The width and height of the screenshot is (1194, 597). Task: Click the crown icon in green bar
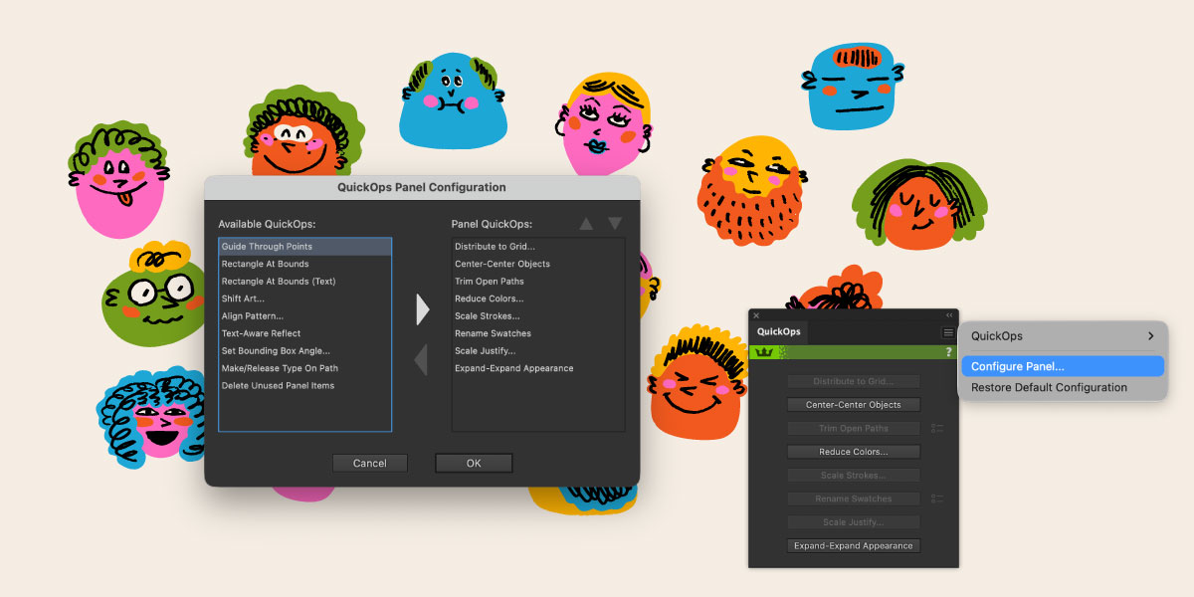tap(765, 352)
